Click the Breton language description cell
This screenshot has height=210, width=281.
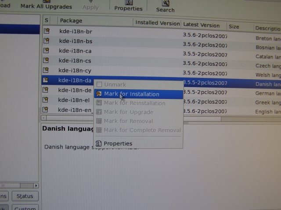click(268, 38)
